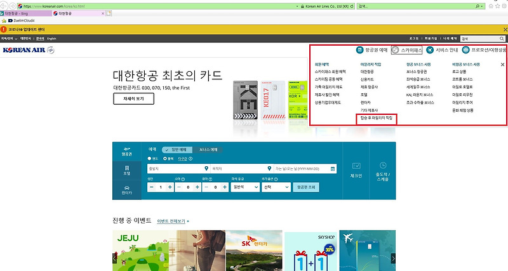Increase infant passenger count with plus
Viewport: 508px width, 271px height.
(225, 187)
